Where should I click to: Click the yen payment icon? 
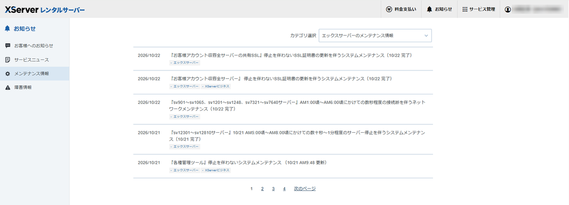(x=388, y=9)
